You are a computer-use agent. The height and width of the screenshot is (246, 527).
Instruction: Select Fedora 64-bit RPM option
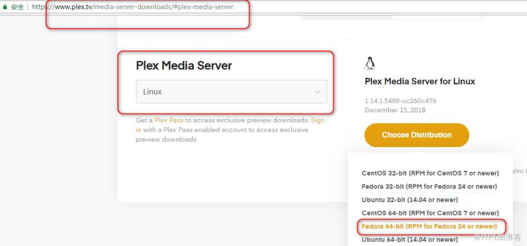[429, 226]
